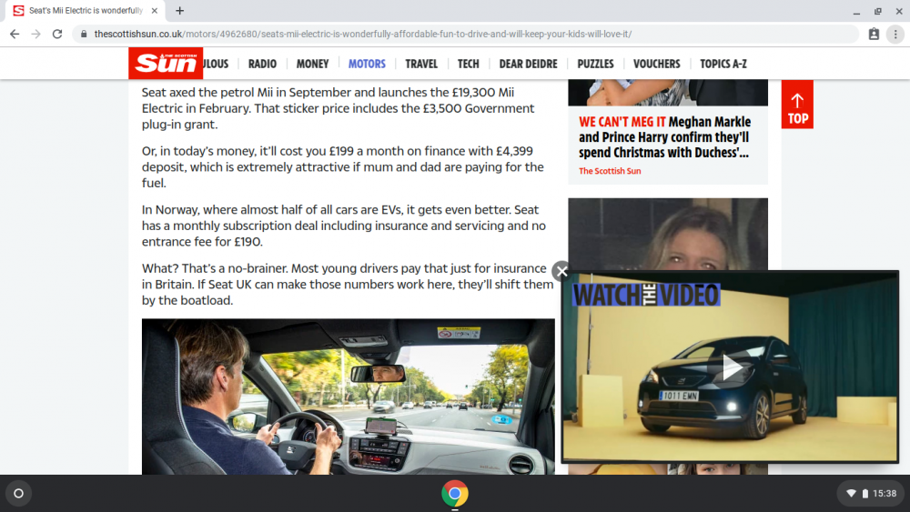Open the Dear Deidre section
The width and height of the screenshot is (910, 512).
(528, 64)
